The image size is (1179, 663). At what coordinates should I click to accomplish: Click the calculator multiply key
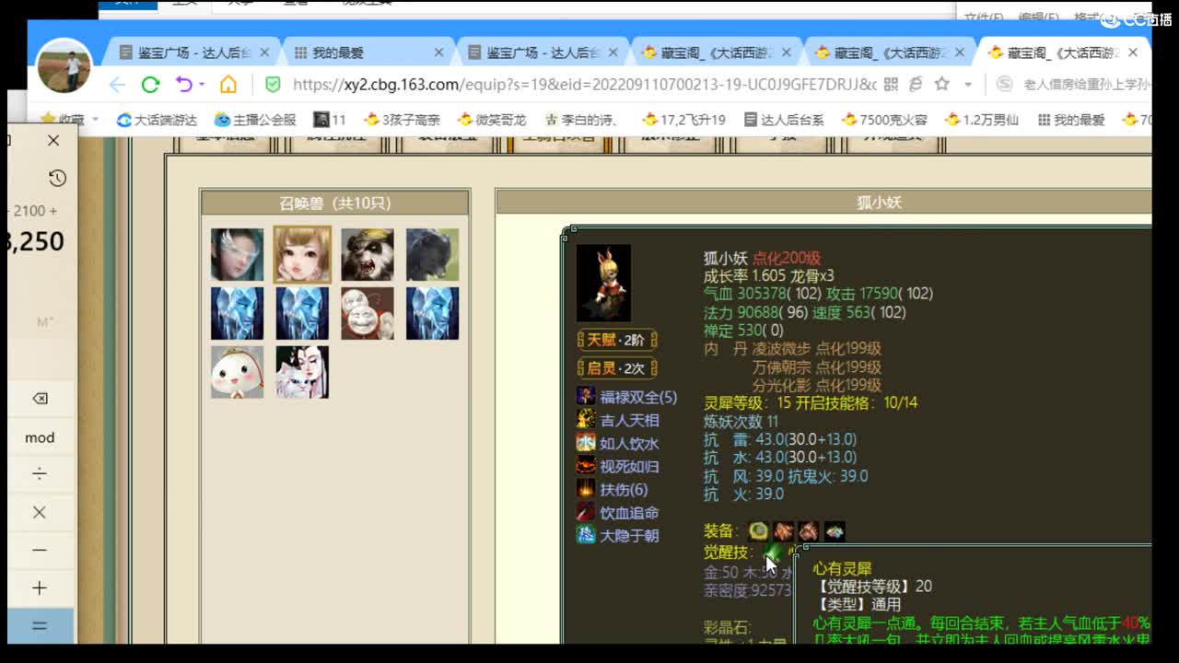coord(40,512)
